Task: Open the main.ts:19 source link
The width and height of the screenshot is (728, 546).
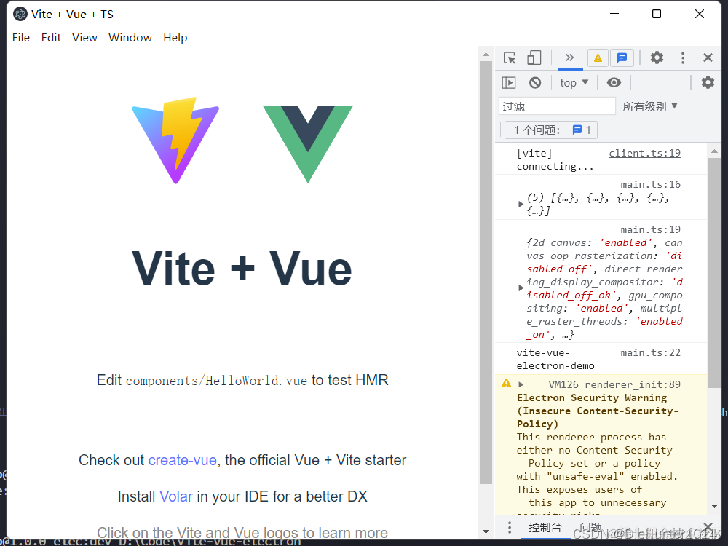Action: [x=650, y=230]
